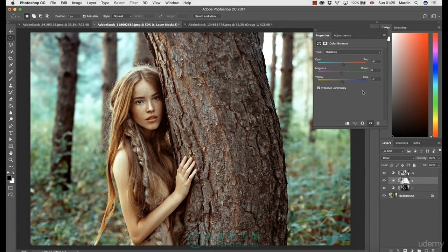The image size is (448, 252).
Task: Lock all for the selected layer
Action: point(414,165)
